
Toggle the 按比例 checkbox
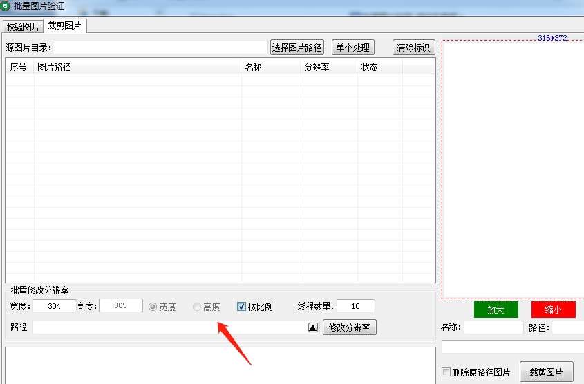[241, 306]
